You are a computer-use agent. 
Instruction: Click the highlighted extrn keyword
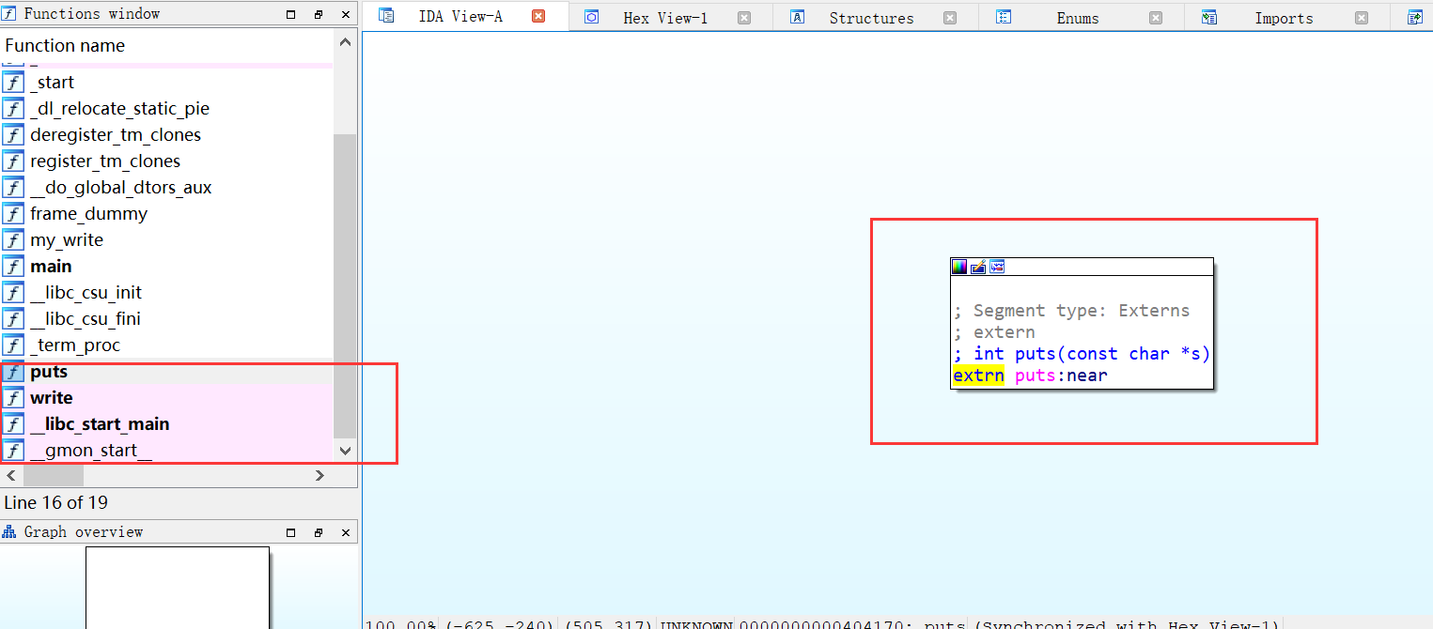pos(977,376)
